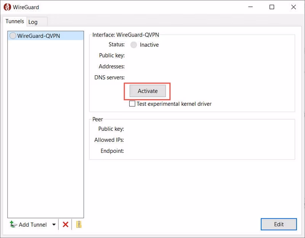
Task: Click the Interface: WireGuard-QVPN group heading
Action: click(x=126, y=35)
